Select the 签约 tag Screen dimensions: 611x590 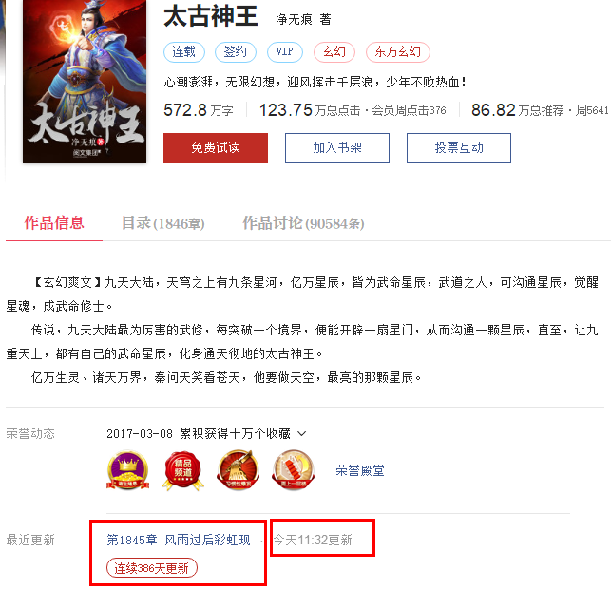236,52
